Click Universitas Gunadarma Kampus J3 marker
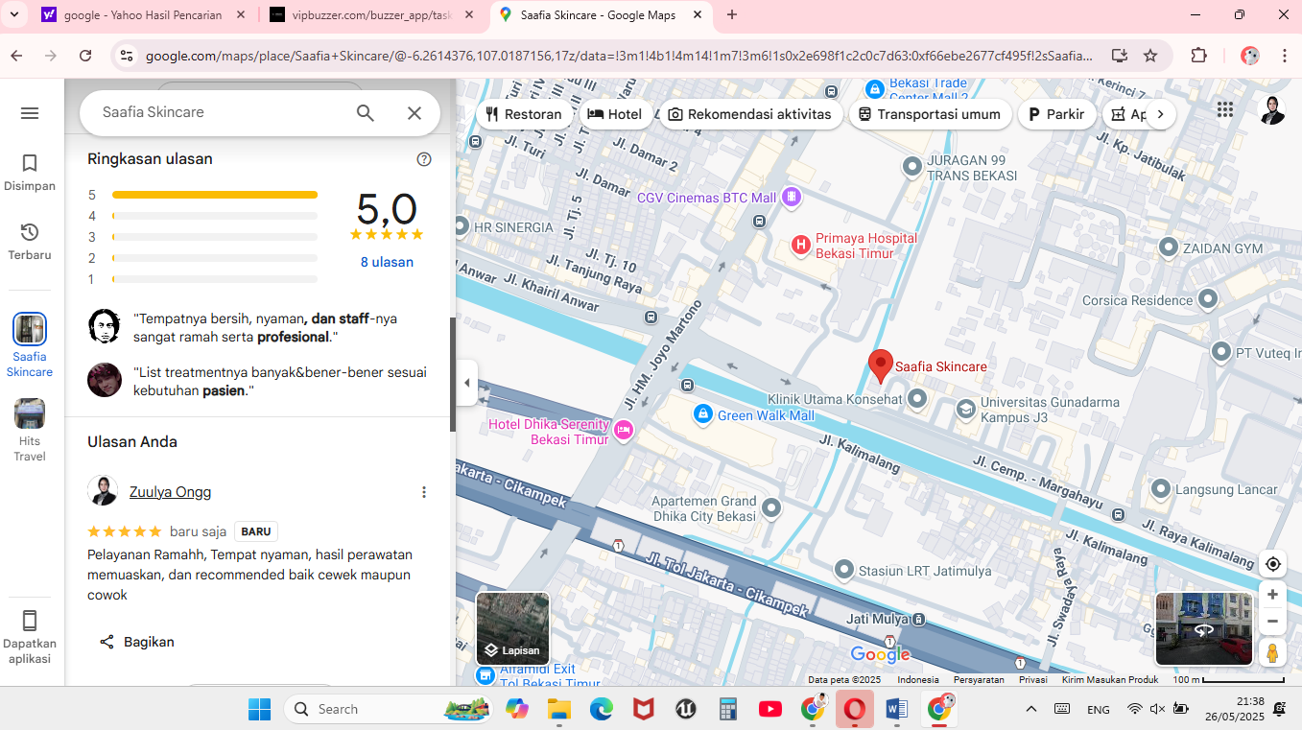1302x730 pixels. (965, 410)
